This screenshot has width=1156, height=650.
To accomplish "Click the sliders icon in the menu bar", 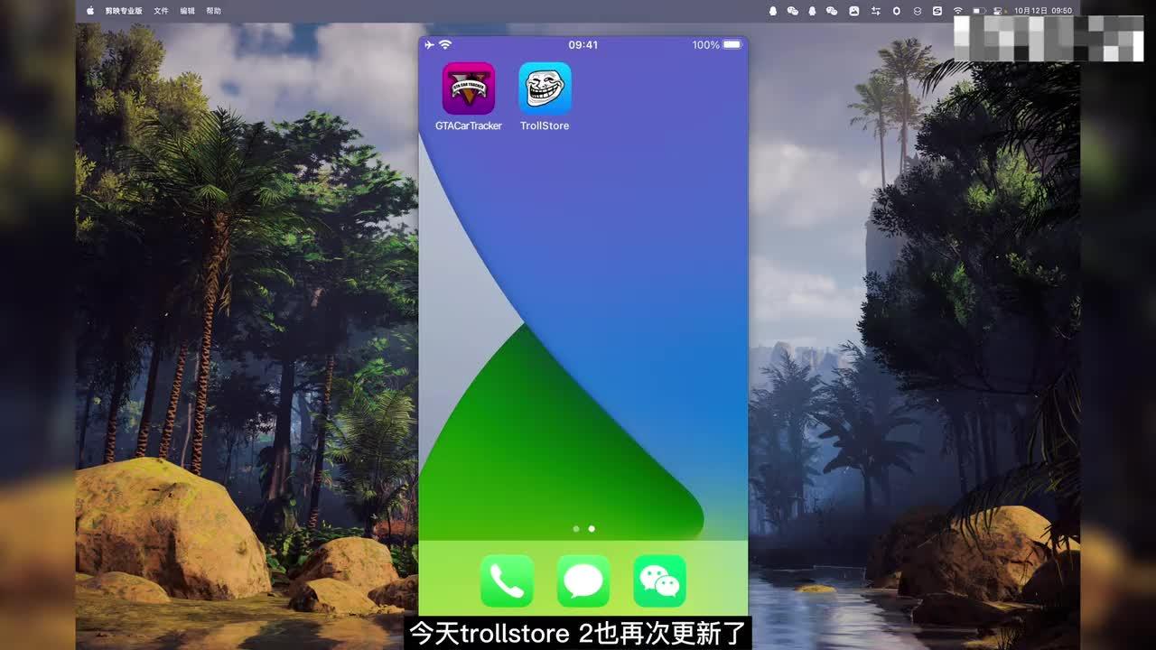I will click(x=876, y=11).
